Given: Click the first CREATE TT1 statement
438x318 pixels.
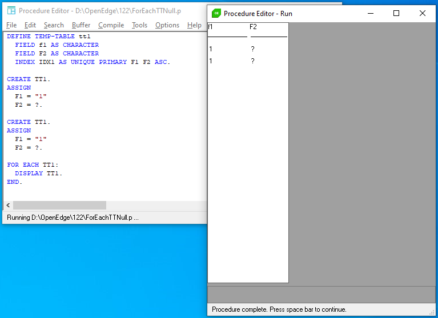Looking at the screenshot, I should tap(29, 79).
